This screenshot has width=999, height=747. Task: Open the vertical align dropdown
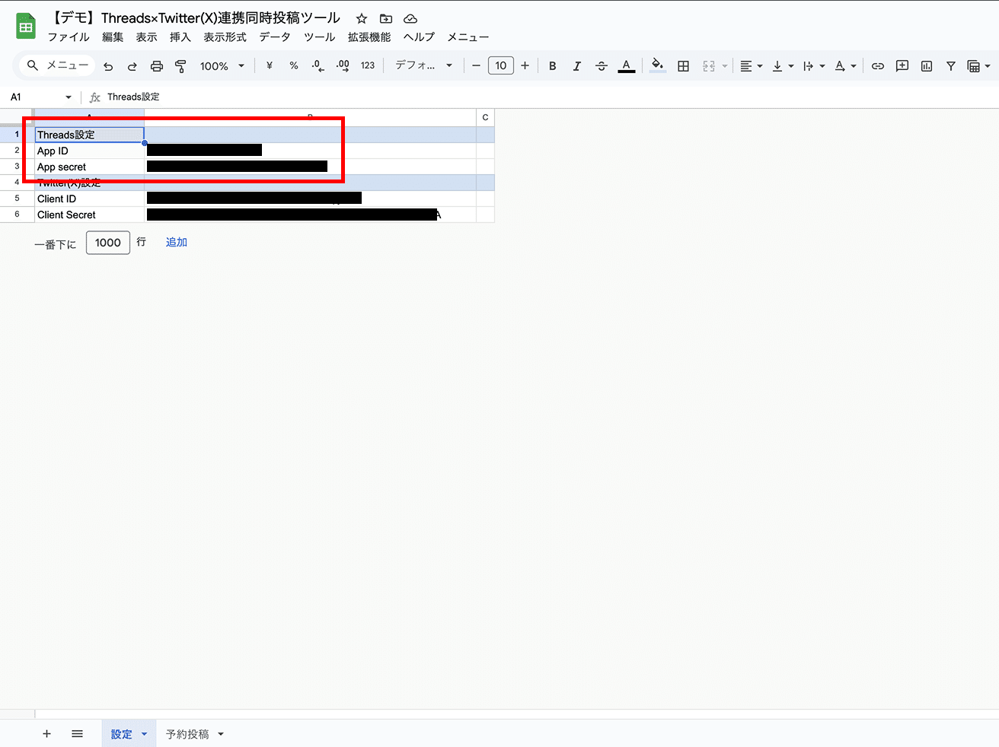pos(782,66)
